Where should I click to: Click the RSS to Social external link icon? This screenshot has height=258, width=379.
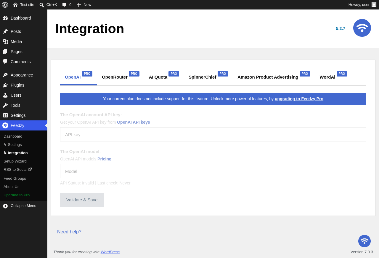pyautogui.click(x=30, y=169)
